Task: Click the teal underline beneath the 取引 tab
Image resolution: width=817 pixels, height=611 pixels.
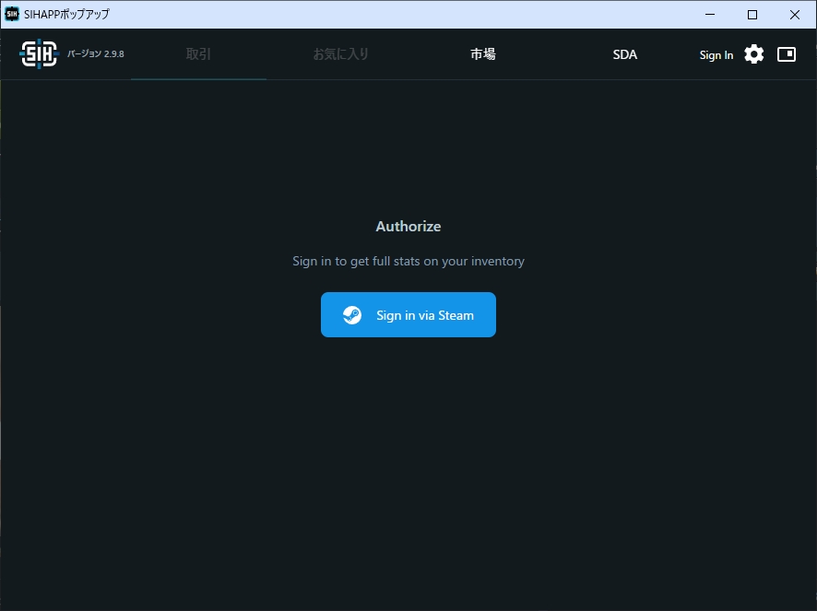Action: coord(198,78)
